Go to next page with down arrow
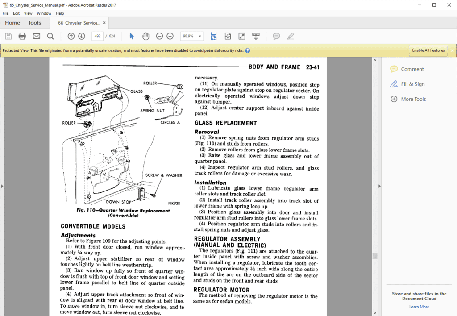The width and height of the screenshot is (457, 316). pyautogui.click(x=82, y=36)
